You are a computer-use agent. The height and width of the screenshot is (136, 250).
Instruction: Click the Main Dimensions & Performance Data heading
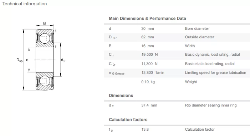(147, 18)
